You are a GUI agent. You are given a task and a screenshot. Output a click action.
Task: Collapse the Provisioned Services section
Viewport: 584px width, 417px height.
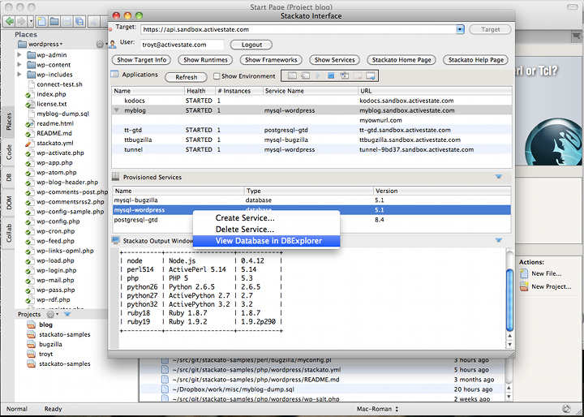coord(499,177)
